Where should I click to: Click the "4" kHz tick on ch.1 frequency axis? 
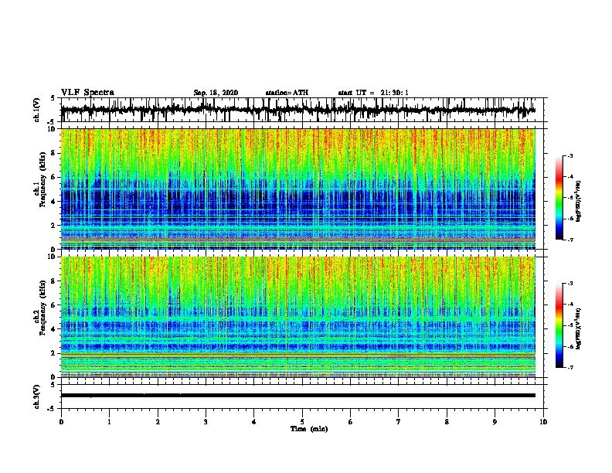click(54, 202)
